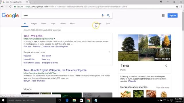Click the blue search magnifier icon
Image resolution: width=184 pixels, height=103 pixels.
click(x=108, y=15)
